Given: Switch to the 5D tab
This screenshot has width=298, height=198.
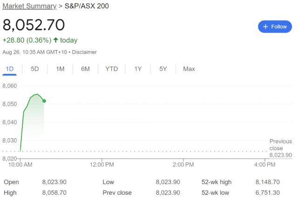Looking at the screenshot, I should (35, 69).
